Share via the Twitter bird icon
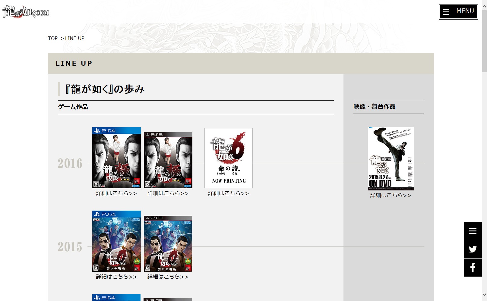The image size is (487, 301). tap(473, 249)
